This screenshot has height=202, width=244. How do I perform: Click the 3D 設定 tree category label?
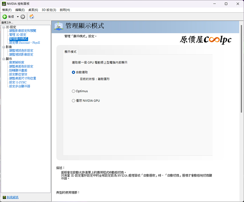[x=11, y=27]
